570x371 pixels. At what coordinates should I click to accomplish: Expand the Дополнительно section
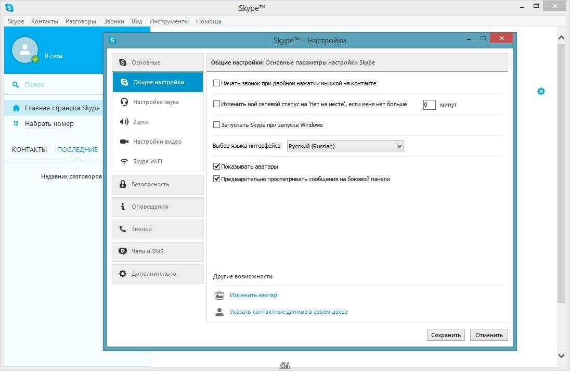pyautogui.click(x=158, y=274)
